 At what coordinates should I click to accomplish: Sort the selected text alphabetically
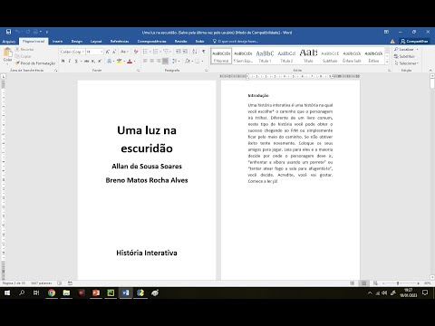(x=195, y=52)
